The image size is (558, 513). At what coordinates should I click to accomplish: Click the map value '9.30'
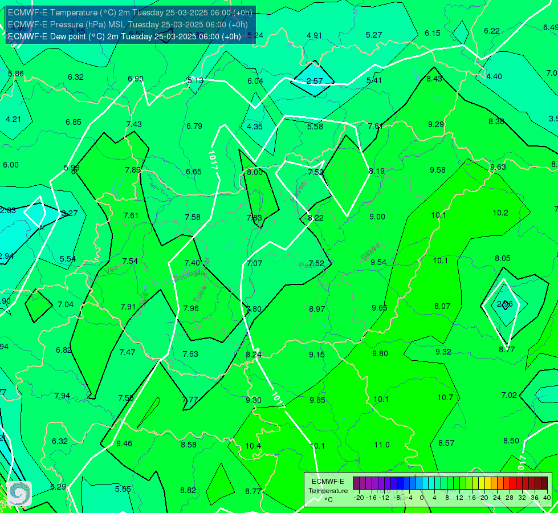pyautogui.click(x=254, y=400)
